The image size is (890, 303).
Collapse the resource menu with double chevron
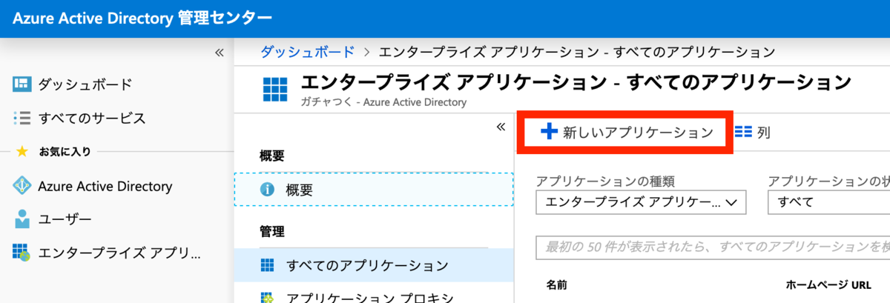500,127
